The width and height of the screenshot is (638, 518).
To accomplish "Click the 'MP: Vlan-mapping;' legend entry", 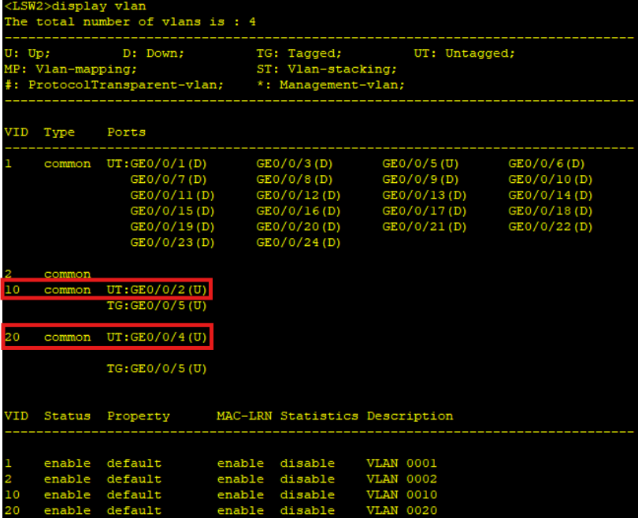I will pyautogui.click(x=70, y=69).
